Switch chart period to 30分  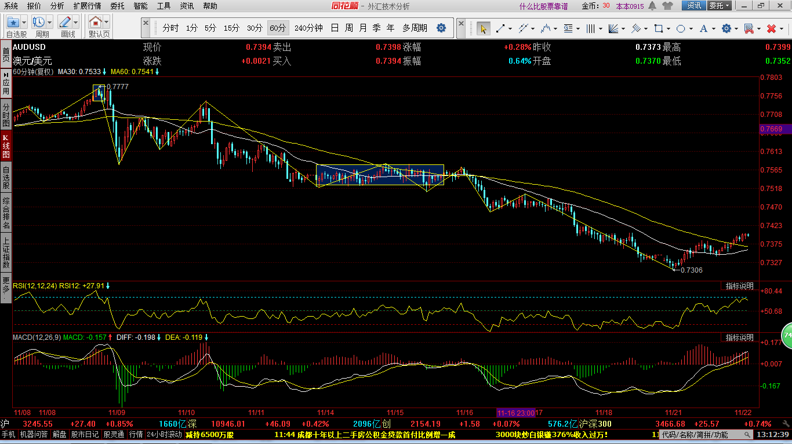pos(255,28)
